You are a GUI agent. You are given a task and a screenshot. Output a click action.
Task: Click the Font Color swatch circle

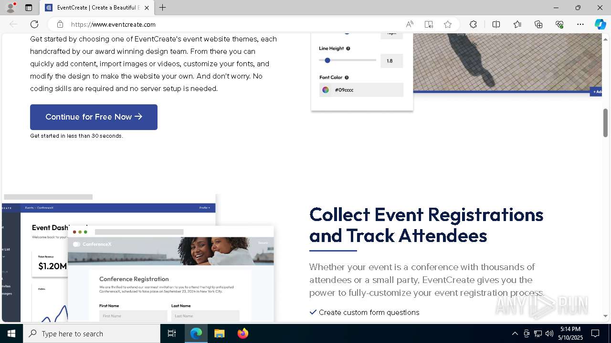[326, 90]
